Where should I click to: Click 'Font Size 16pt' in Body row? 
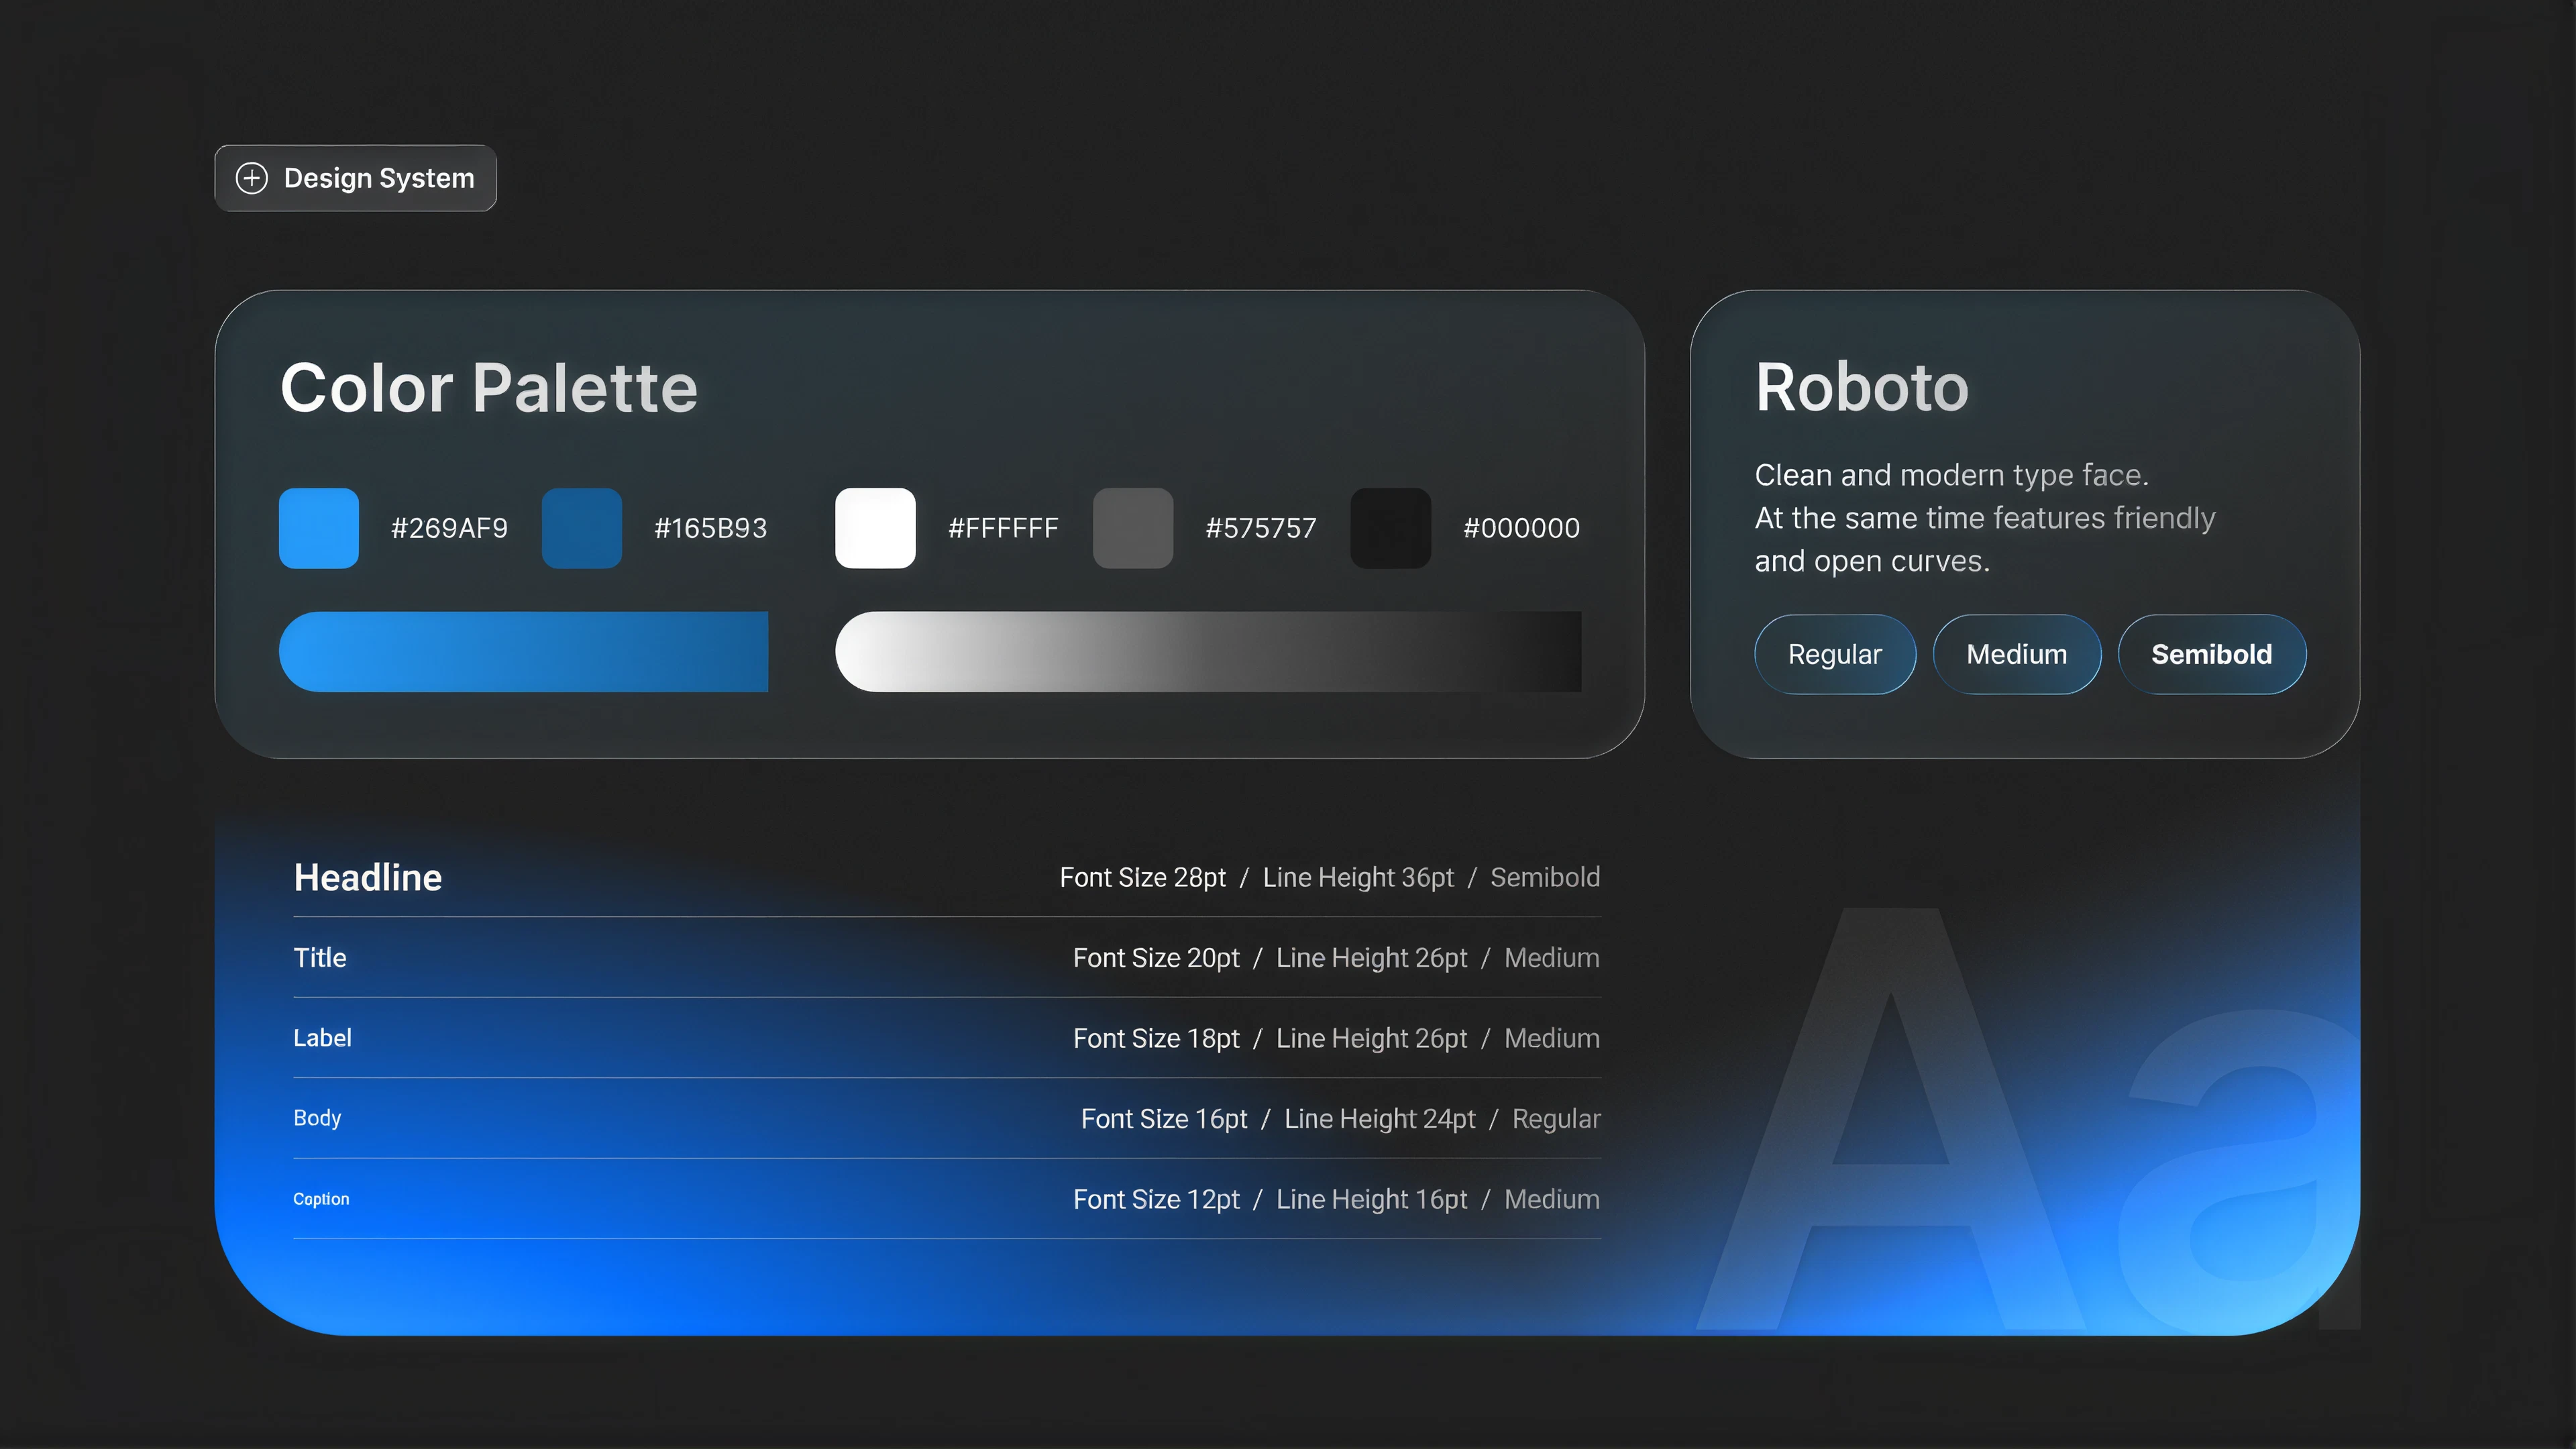coord(1164,1119)
